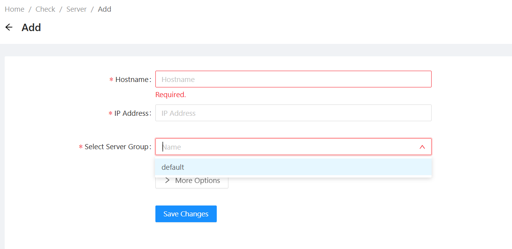This screenshot has height=249, width=512.
Task: Click the red Required. error message
Action: pyautogui.click(x=171, y=95)
